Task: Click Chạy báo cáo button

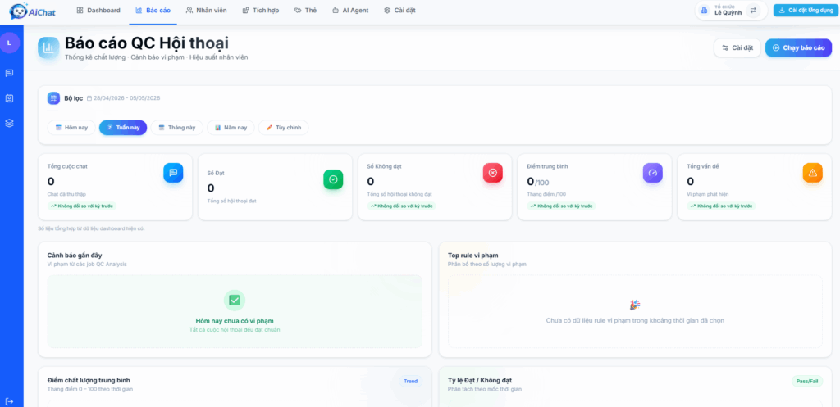Action: pos(798,47)
